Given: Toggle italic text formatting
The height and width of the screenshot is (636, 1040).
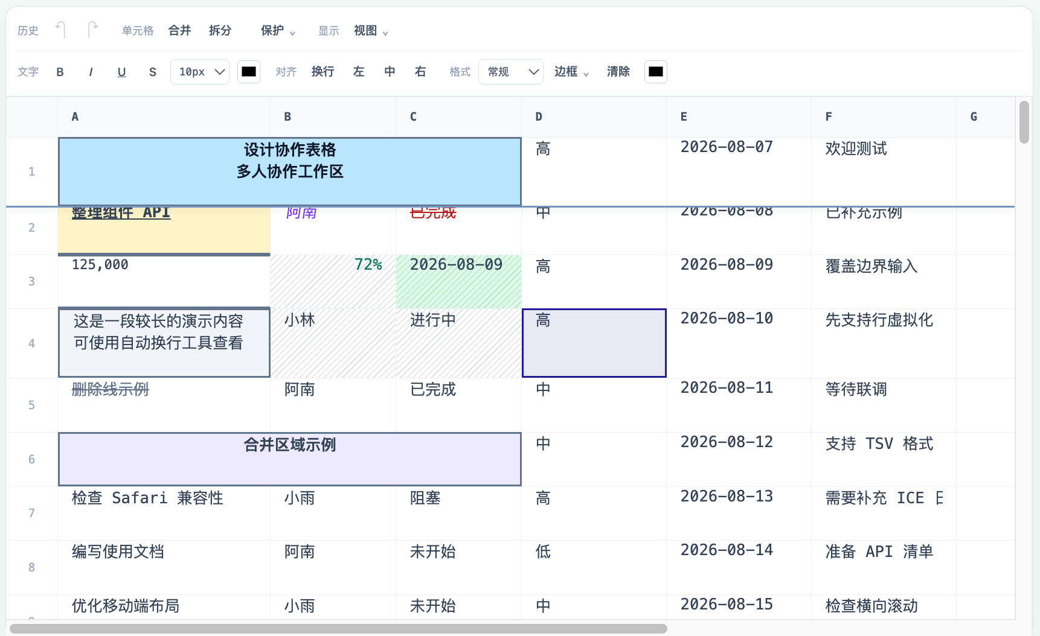Looking at the screenshot, I should tap(91, 72).
